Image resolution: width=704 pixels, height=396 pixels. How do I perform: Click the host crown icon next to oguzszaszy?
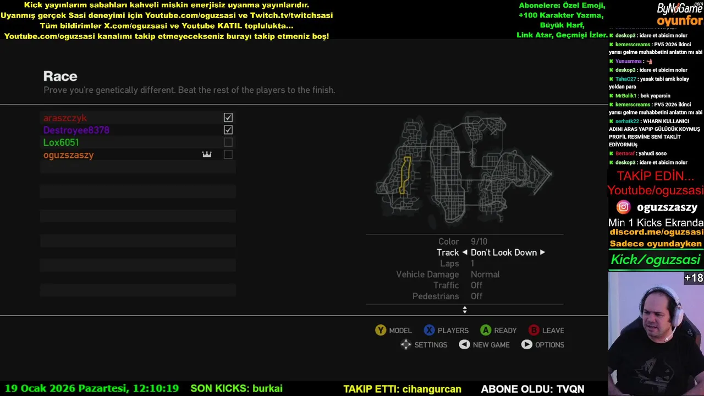207,155
